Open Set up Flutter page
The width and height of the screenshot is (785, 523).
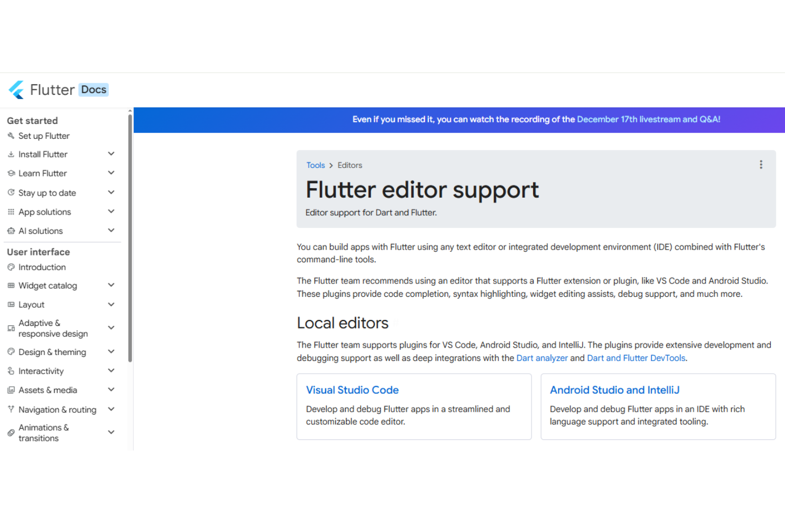tap(44, 136)
